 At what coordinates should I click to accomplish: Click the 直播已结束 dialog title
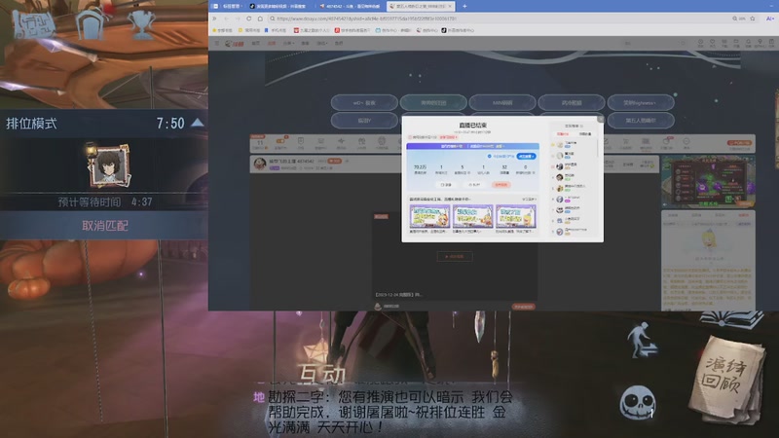coord(472,126)
